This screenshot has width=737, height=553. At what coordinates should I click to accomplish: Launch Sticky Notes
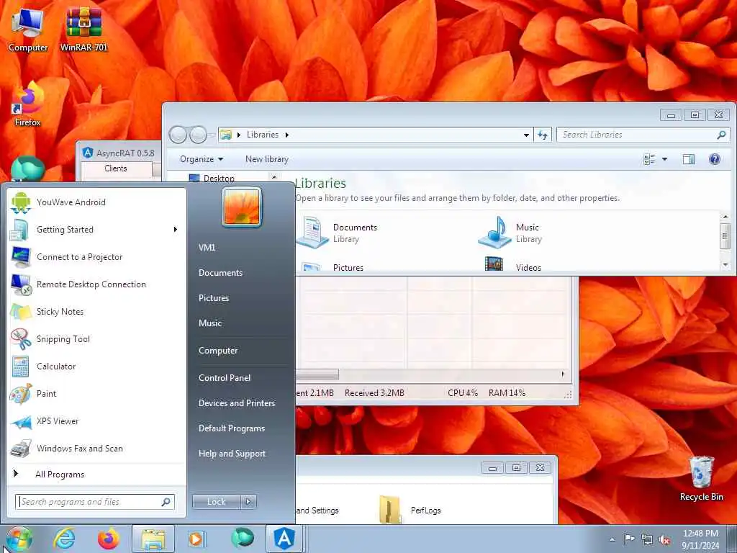point(97,311)
